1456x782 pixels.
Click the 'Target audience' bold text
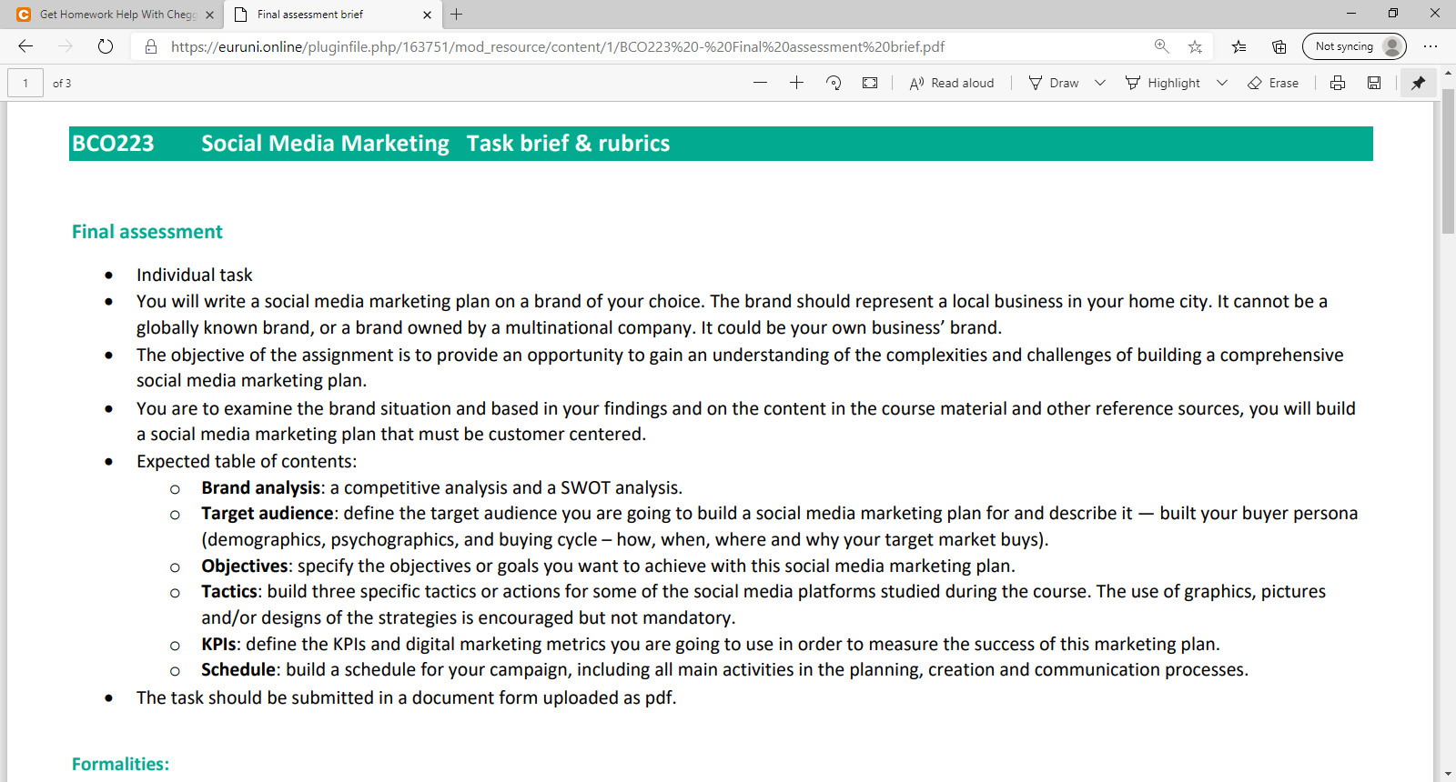tap(268, 514)
